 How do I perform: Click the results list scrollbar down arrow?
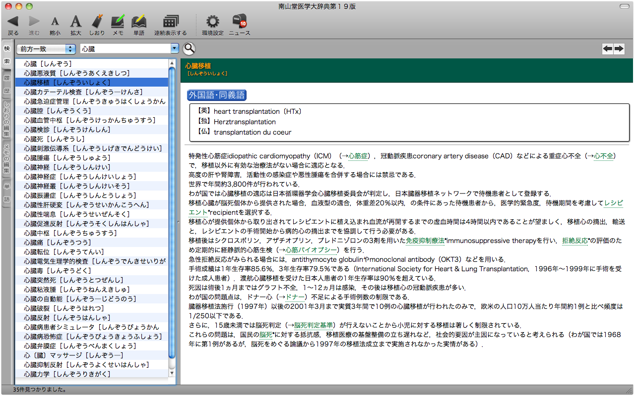(x=172, y=373)
